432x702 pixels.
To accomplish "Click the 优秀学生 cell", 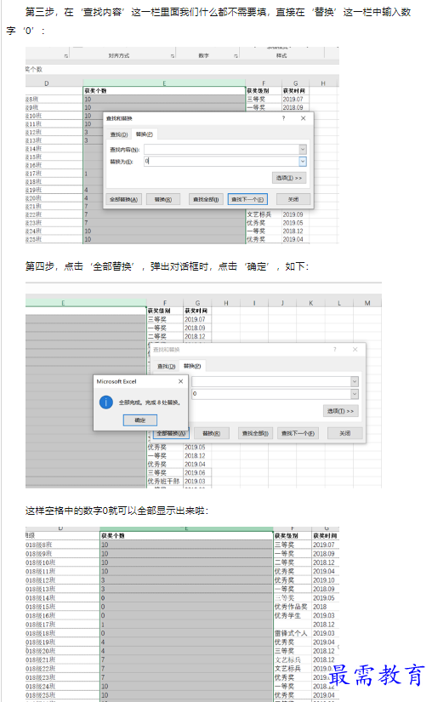I will tap(292, 615).
